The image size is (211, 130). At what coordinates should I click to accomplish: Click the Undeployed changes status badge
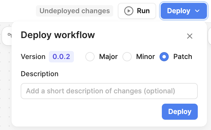click(75, 11)
